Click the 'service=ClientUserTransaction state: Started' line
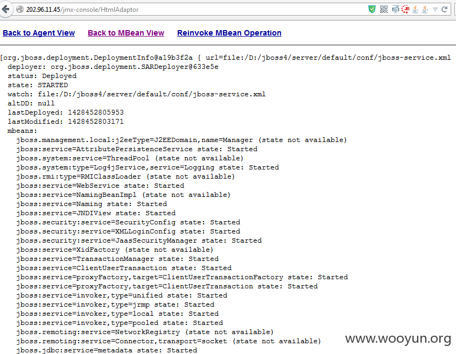The height and width of the screenshot is (354, 456). (124, 268)
